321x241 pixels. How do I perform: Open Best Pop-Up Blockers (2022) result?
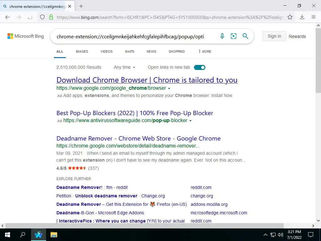[x=135, y=113]
